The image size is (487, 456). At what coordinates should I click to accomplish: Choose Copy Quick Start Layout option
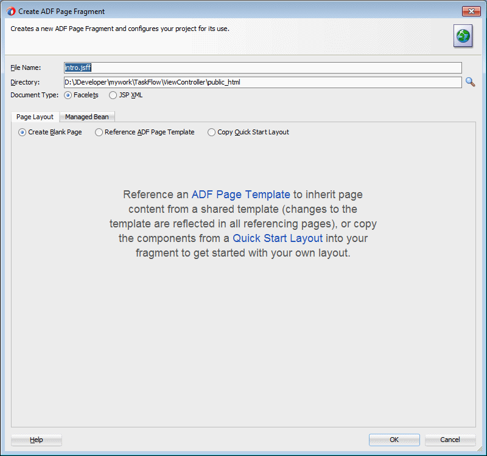click(x=248, y=132)
